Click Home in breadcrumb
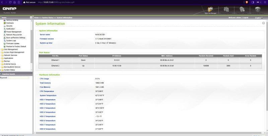268x136 pixels. pyautogui.click(x=37, y=18)
